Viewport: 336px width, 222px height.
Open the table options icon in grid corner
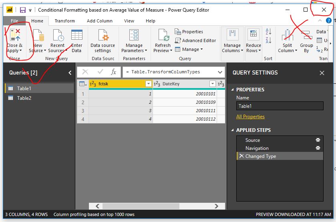[83, 84]
